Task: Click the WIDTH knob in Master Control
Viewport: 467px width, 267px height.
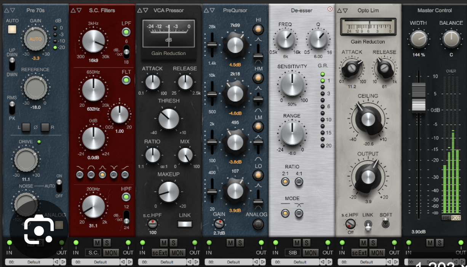Action: tap(418, 40)
